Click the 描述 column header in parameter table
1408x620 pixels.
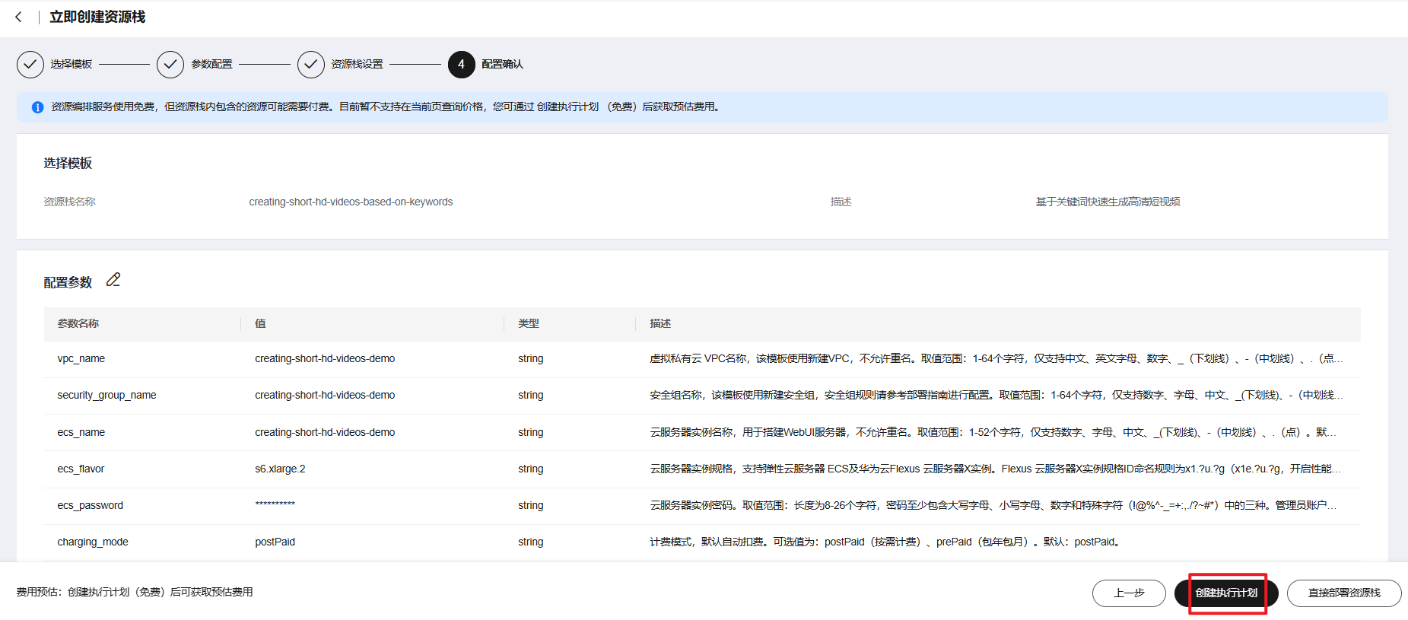pyautogui.click(x=660, y=324)
